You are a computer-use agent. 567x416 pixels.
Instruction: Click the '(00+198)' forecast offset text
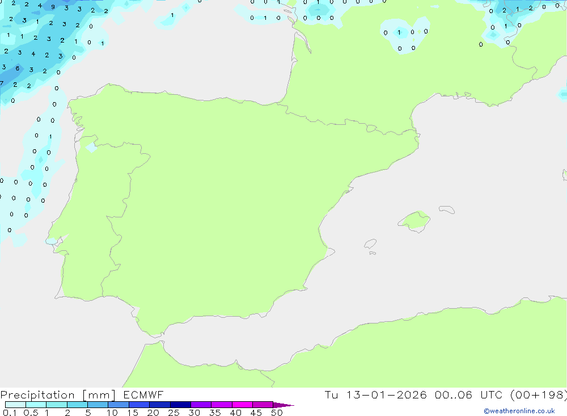[539, 395]
